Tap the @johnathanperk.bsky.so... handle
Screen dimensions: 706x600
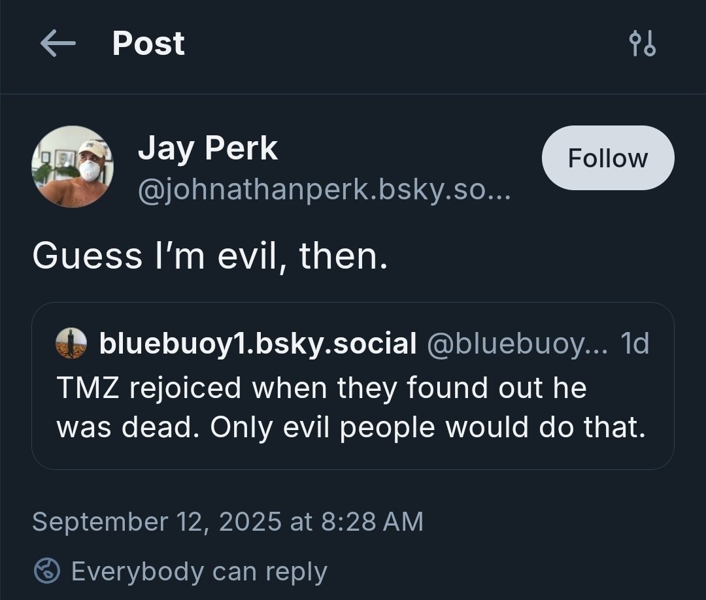[x=324, y=192]
